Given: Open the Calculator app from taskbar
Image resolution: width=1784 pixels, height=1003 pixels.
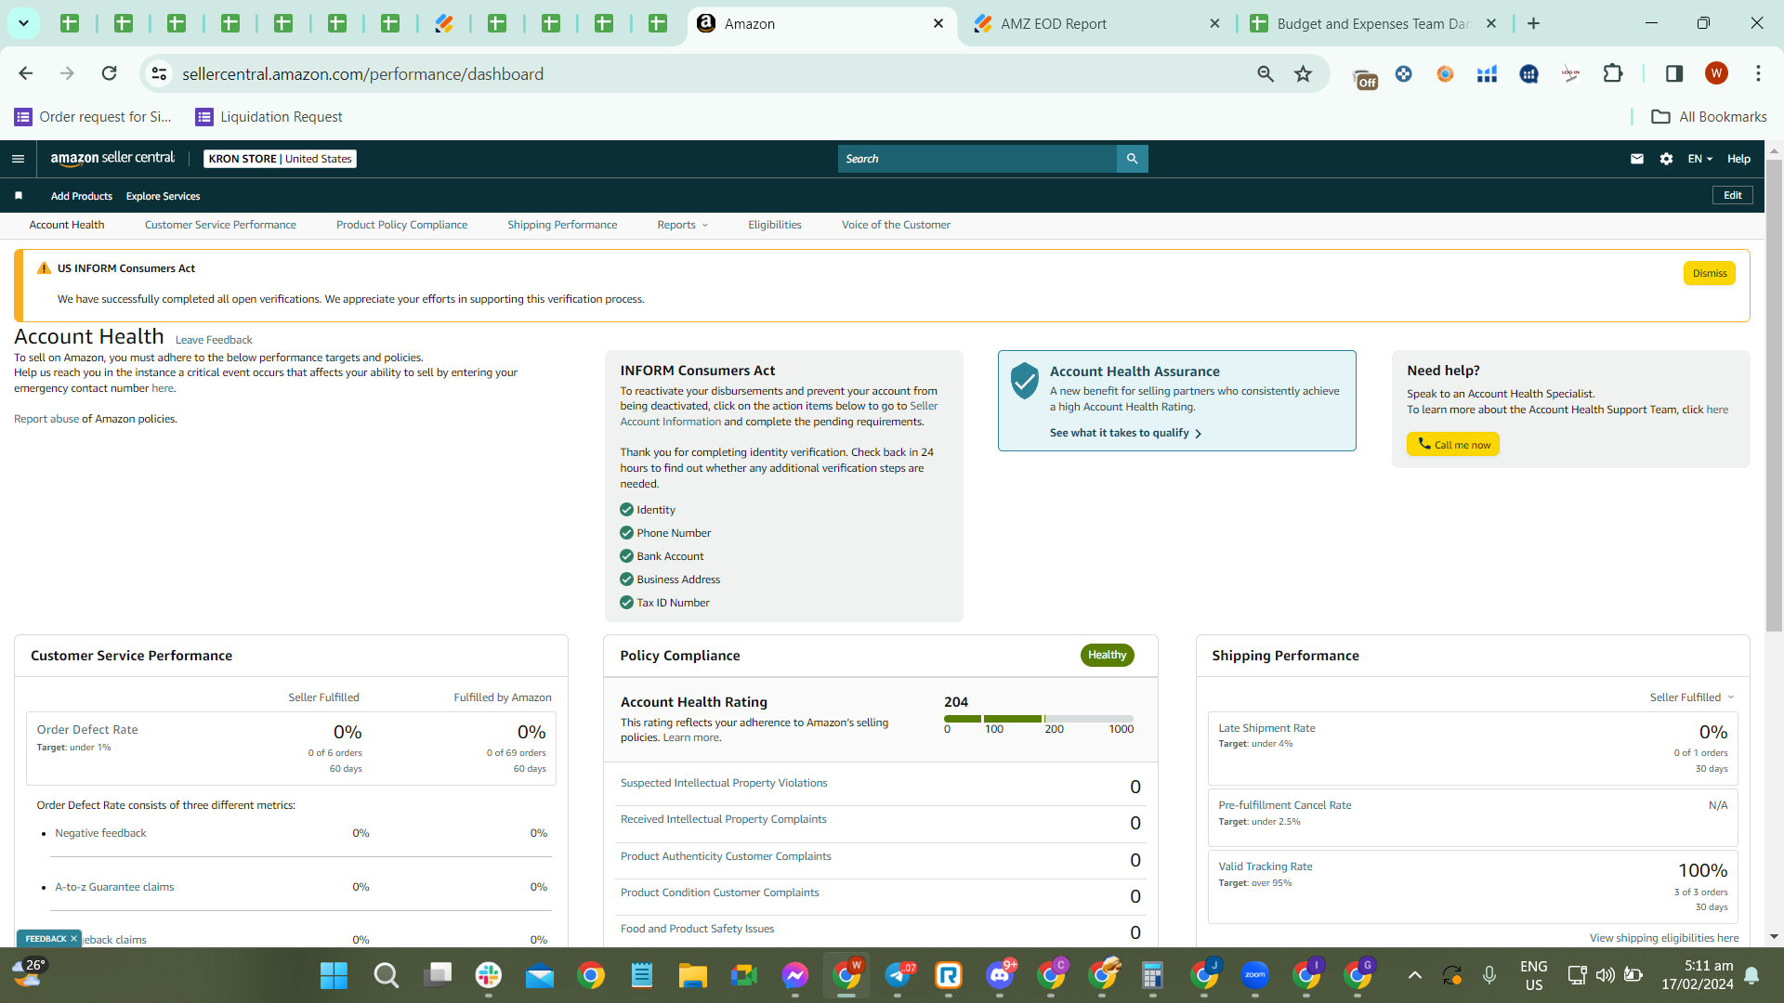Looking at the screenshot, I should [1153, 975].
